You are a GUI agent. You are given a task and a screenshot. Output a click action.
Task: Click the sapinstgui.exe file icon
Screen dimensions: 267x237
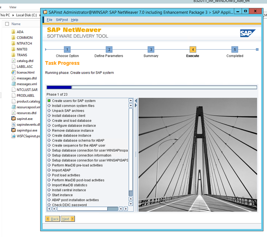click(x=14, y=130)
